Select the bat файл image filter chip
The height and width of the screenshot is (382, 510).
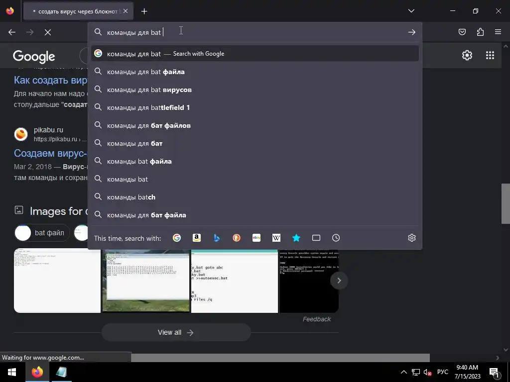point(42,233)
